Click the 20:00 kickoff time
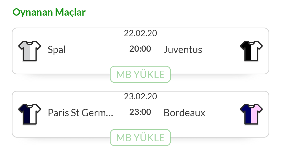The width and height of the screenshot is (281, 155). 140,49
